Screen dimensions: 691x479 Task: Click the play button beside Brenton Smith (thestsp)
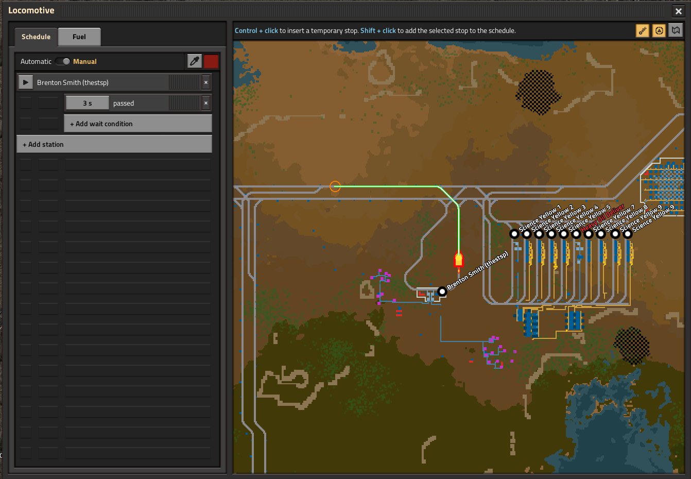pos(25,82)
